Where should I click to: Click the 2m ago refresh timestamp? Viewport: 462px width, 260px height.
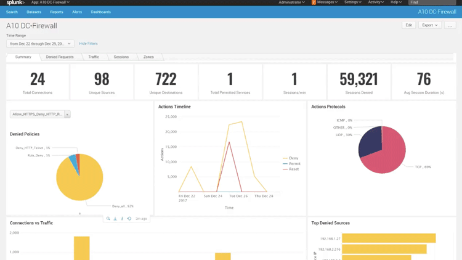pos(141,219)
